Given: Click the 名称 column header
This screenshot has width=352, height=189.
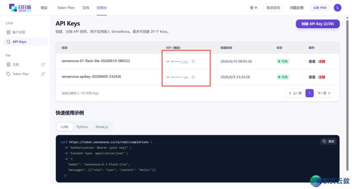Looking at the screenshot, I should pyautogui.click(x=65, y=48).
